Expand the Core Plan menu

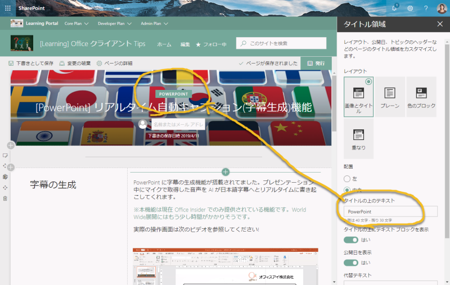[x=76, y=24]
